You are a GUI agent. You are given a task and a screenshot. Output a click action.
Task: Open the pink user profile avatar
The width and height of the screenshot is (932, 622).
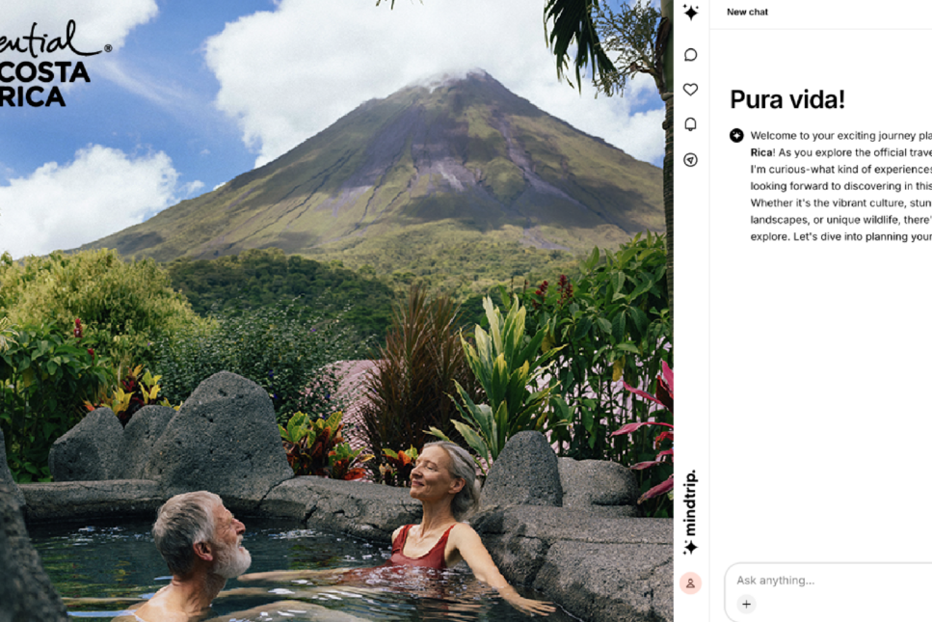691,583
